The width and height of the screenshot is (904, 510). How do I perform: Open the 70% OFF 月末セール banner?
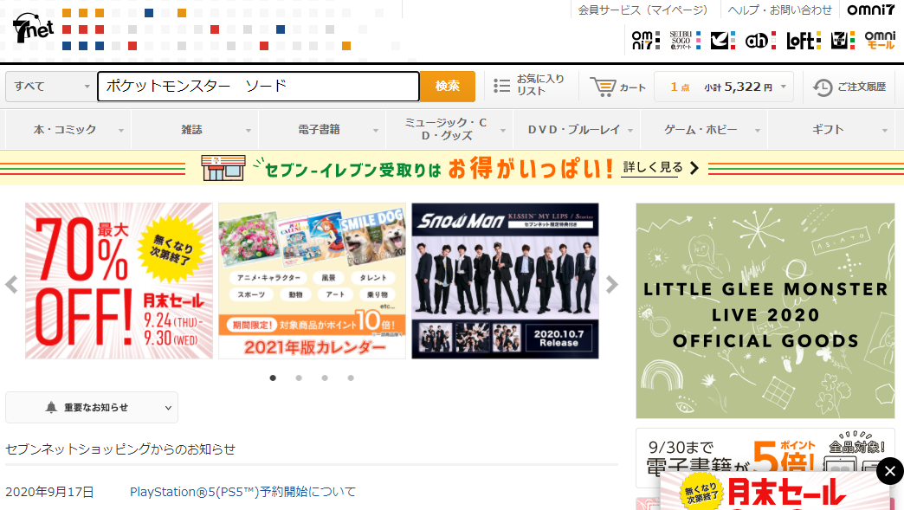[x=119, y=281]
